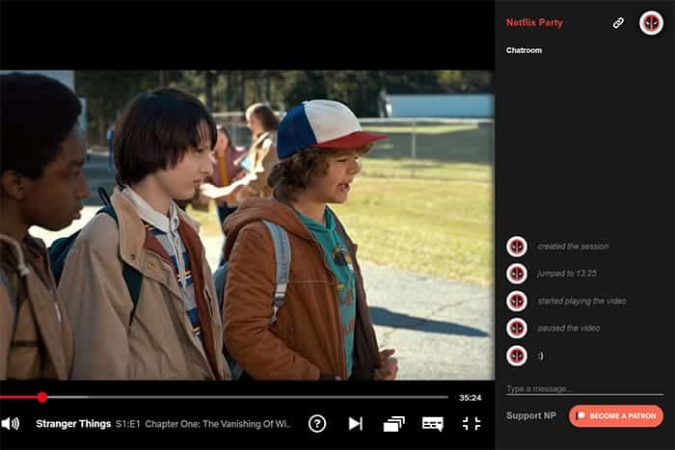Mute the video volume speaker icon

[x=11, y=424]
